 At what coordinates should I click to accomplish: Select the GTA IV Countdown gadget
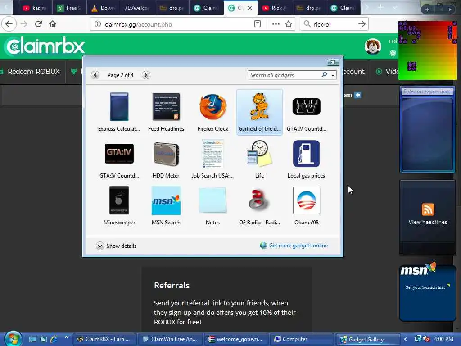click(x=306, y=112)
